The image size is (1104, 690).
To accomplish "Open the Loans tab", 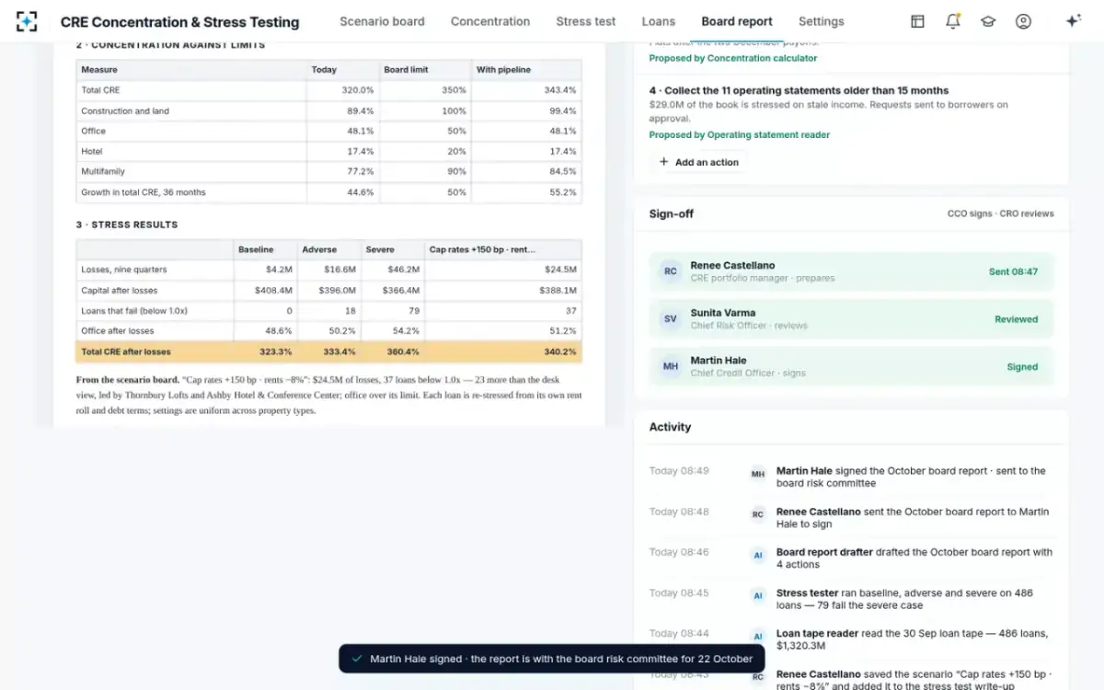I will (658, 21).
